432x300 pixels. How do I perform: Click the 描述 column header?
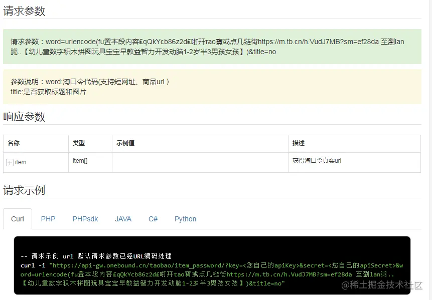354,143
